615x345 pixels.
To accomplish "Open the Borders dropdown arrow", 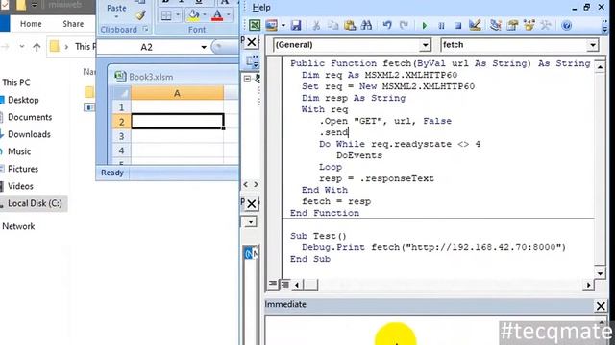I will (178, 15).
